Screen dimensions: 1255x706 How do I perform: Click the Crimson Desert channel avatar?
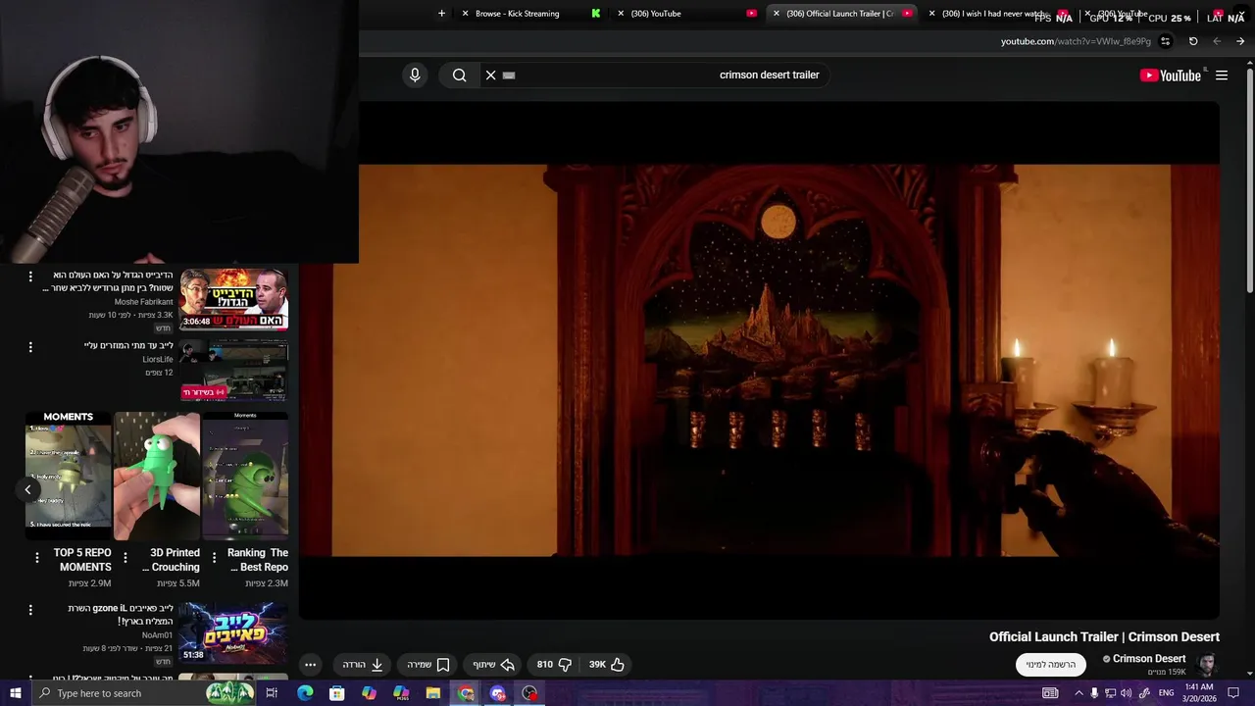click(x=1207, y=664)
